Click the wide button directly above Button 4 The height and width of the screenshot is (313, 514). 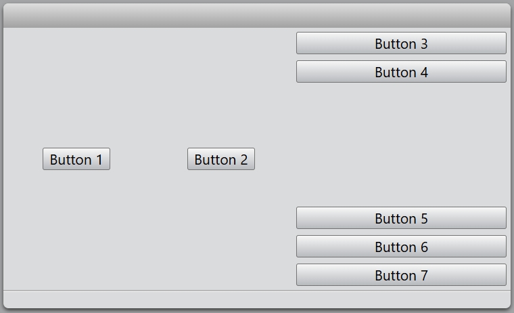click(x=401, y=43)
